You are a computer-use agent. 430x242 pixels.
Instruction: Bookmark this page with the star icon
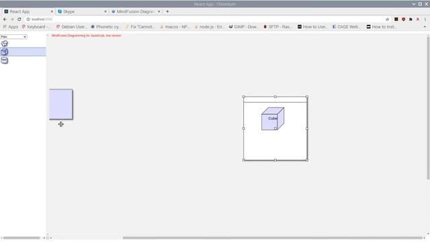387,19
